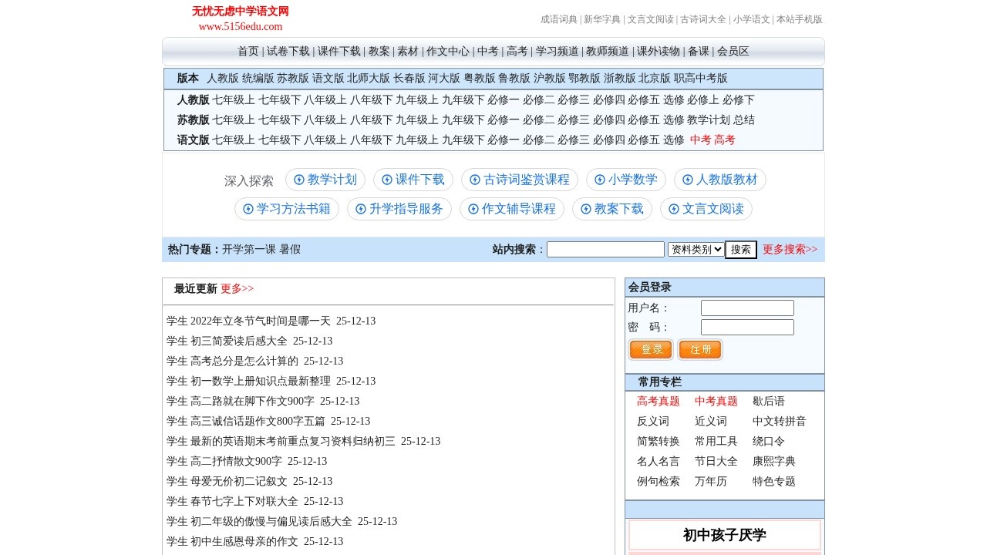Open the 资料类别 dropdown

click(x=696, y=248)
